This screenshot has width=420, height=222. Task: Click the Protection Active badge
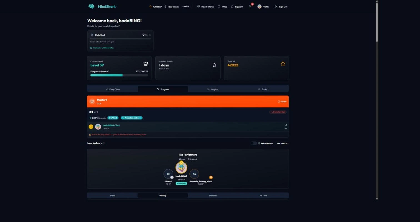(x=132, y=118)
